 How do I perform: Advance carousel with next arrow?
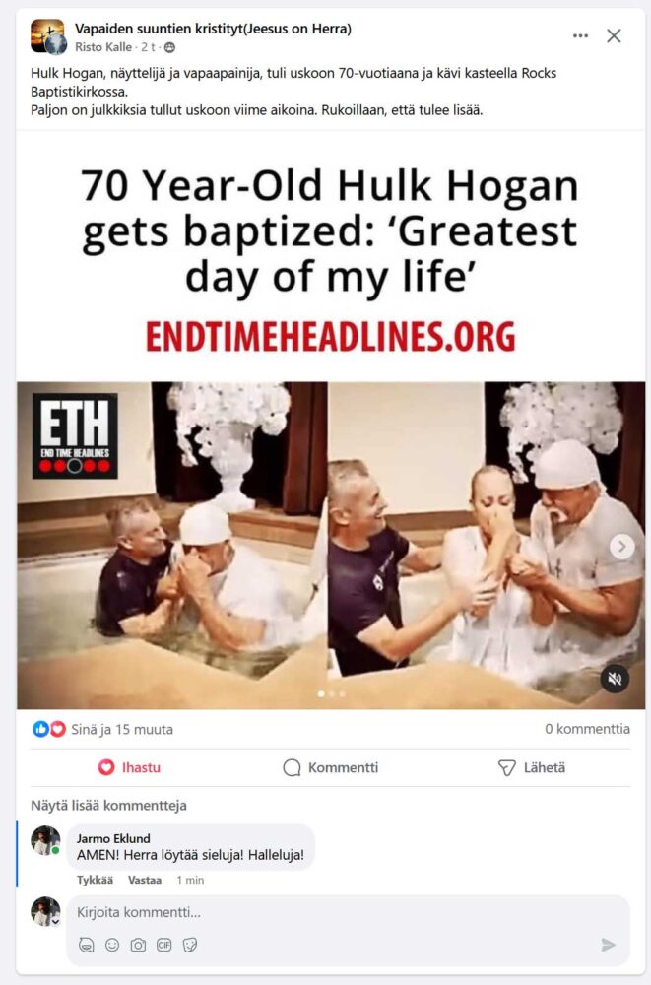pos(622,547)
